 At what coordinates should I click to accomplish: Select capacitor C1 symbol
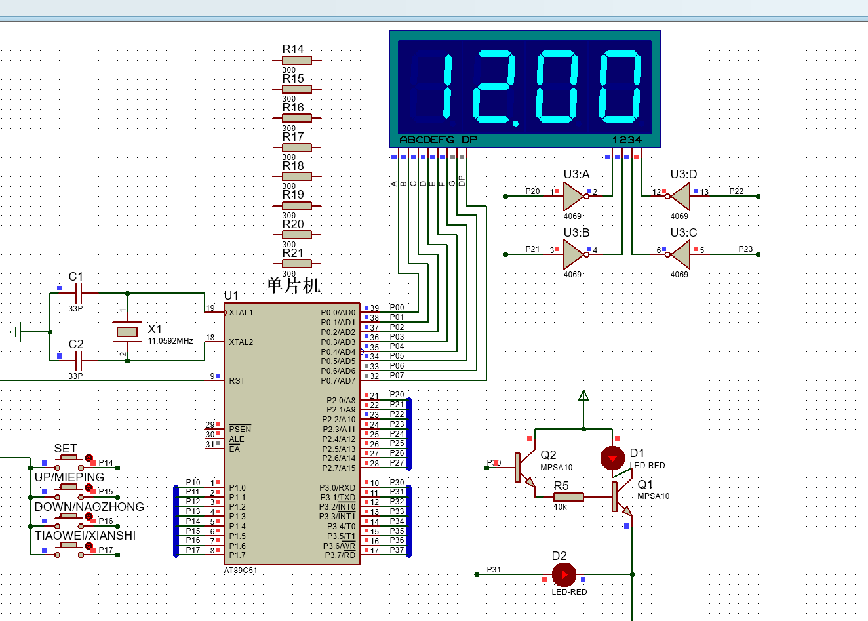(79, 293)
